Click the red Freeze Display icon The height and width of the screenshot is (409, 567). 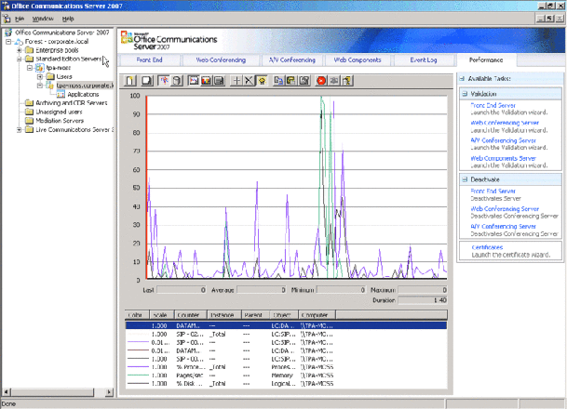321,81
